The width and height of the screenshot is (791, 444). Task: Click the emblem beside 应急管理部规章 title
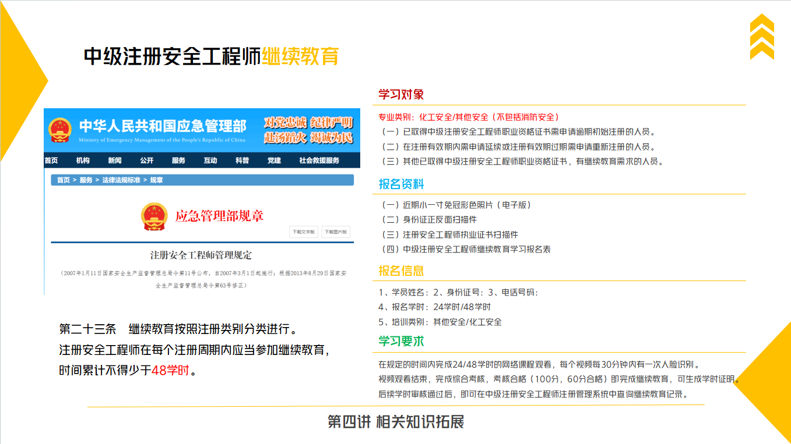154,216
